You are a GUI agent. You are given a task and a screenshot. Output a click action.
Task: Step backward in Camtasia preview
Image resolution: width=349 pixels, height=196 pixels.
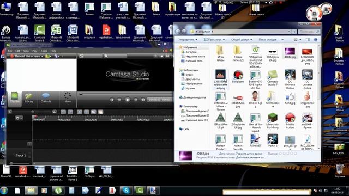[x=119, y=100]
